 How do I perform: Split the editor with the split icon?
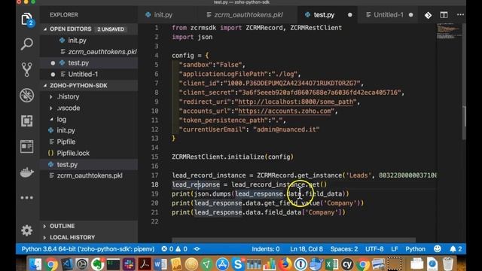[x=444, y=15]
